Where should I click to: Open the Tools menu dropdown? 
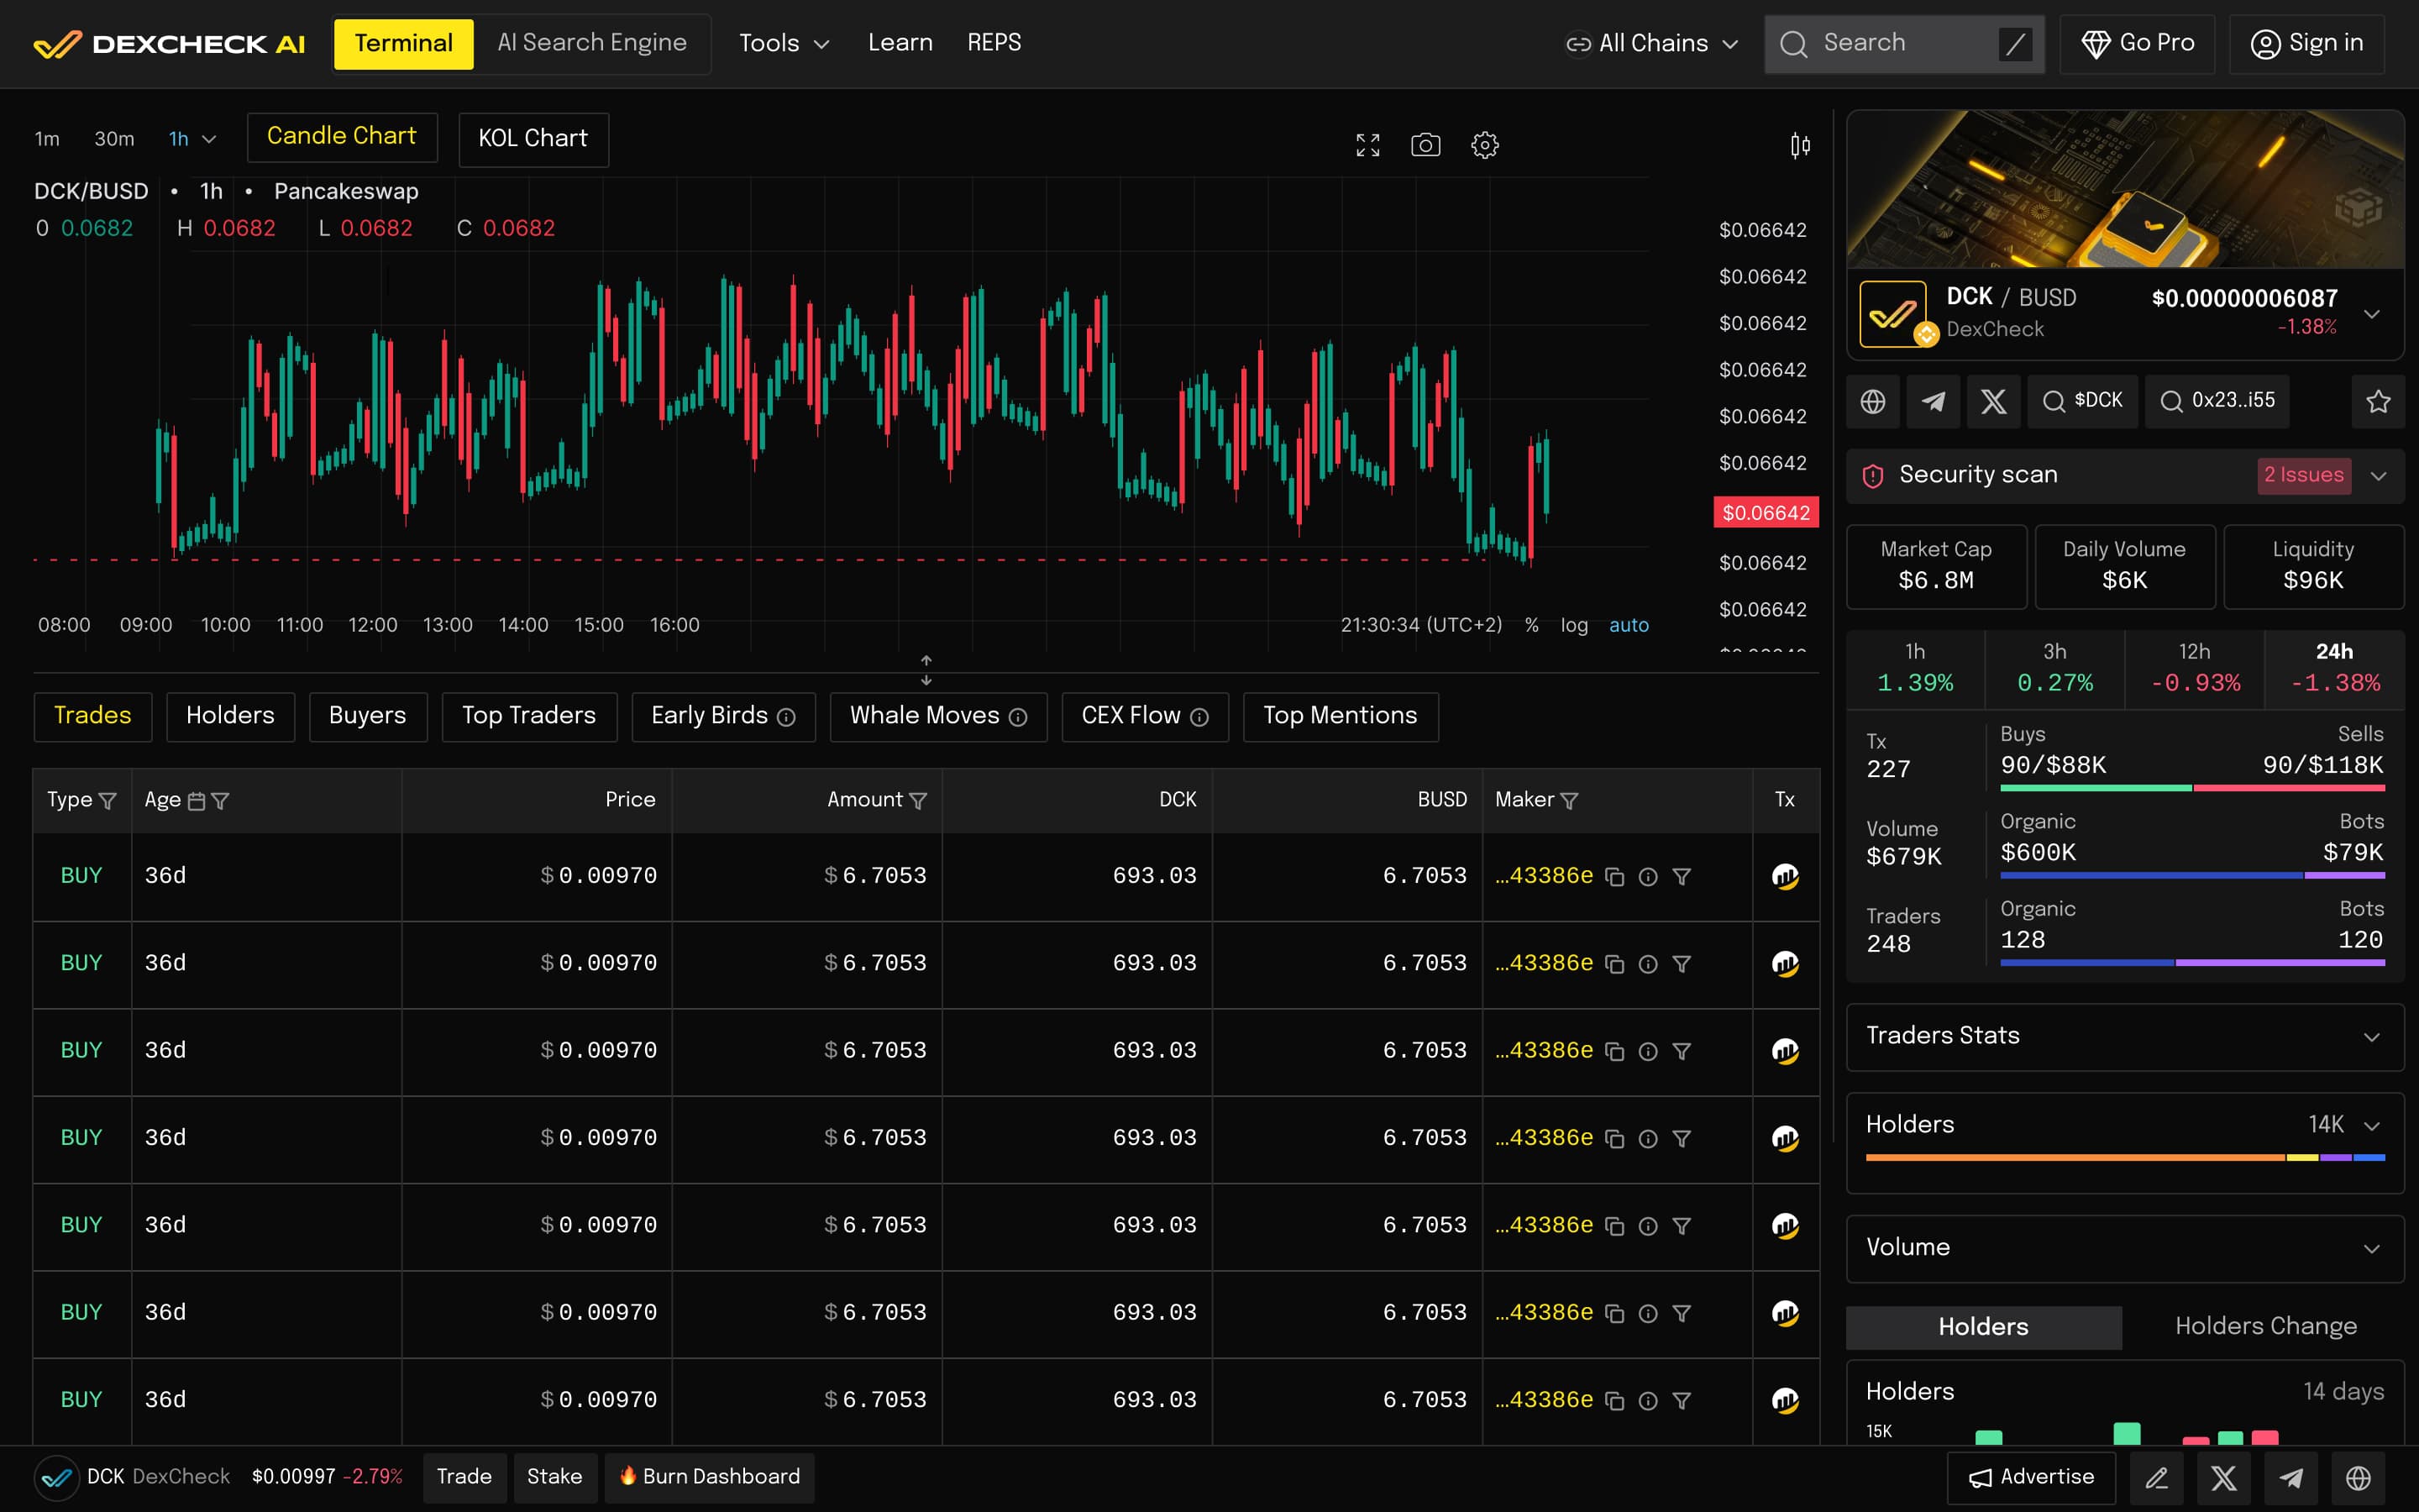tap(784, 43)
